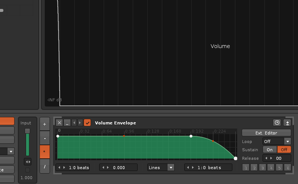Decrease the left 1:0 beats value

pos(59,168)
